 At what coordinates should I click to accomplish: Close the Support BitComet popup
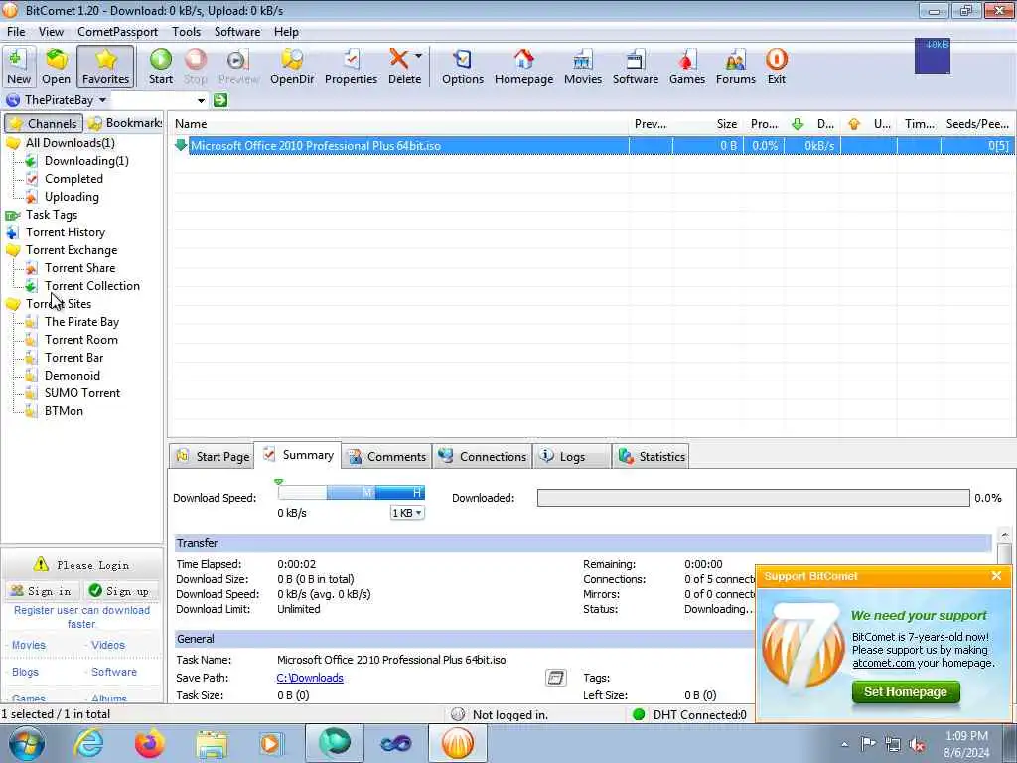pos(996,576)
